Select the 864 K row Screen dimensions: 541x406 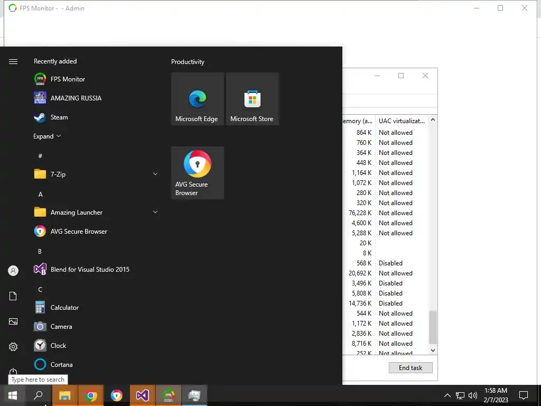click(x=385, y=133)
